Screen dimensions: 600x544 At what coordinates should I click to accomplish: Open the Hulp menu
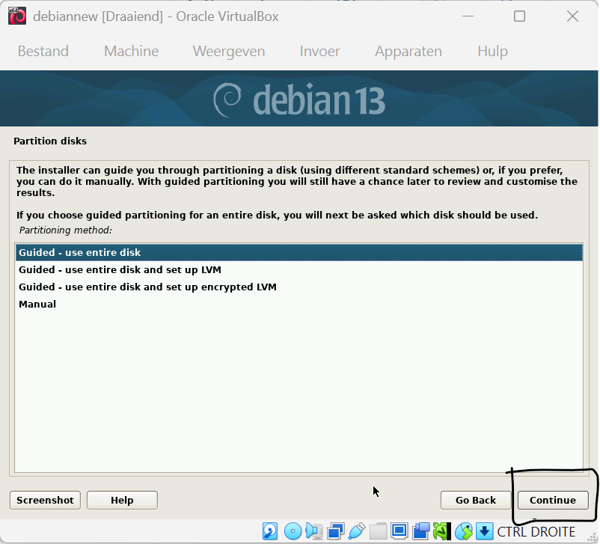point(492,51)
